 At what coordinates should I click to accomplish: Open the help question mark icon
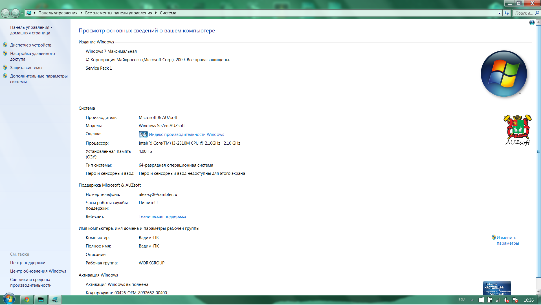coord(532,23)
